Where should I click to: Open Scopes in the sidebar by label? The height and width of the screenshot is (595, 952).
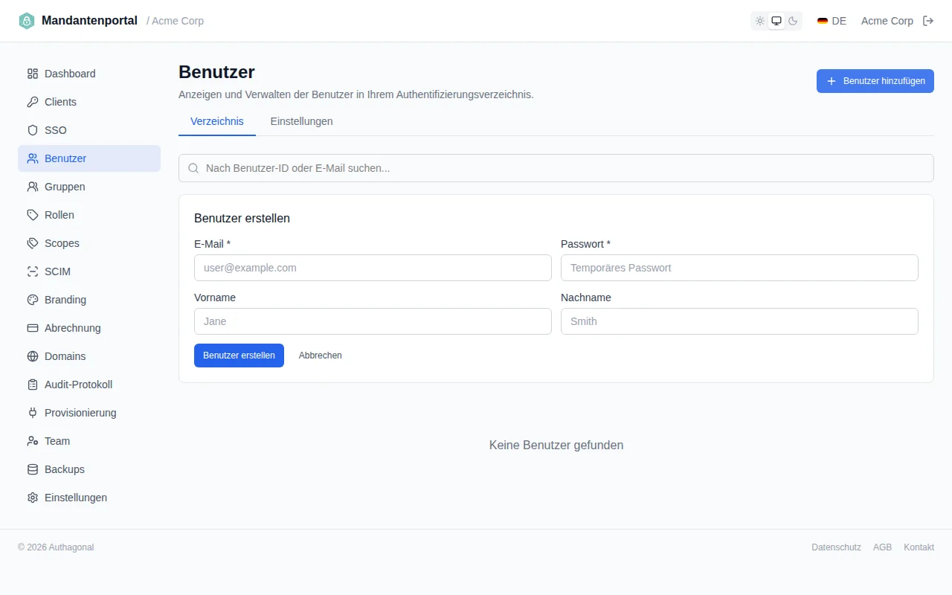tap(62, 243)
